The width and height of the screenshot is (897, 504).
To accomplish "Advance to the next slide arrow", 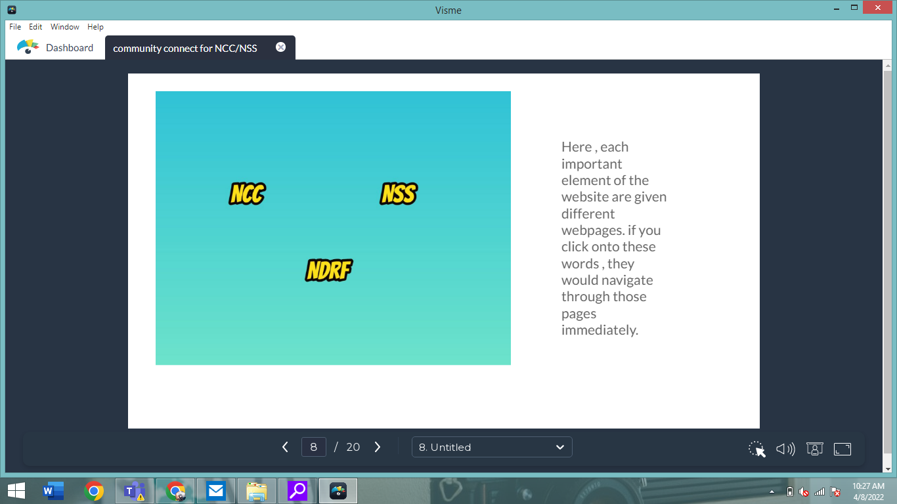I will [x=378, y=447].
